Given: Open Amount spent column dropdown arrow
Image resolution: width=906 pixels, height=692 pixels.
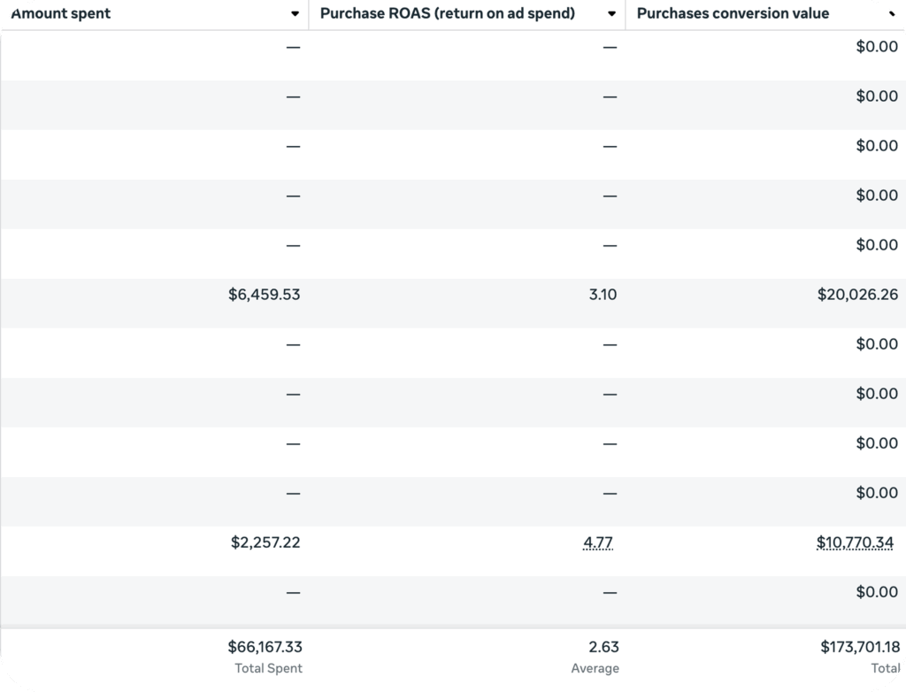Looking at the screenshot, I should tap(295, 14).
